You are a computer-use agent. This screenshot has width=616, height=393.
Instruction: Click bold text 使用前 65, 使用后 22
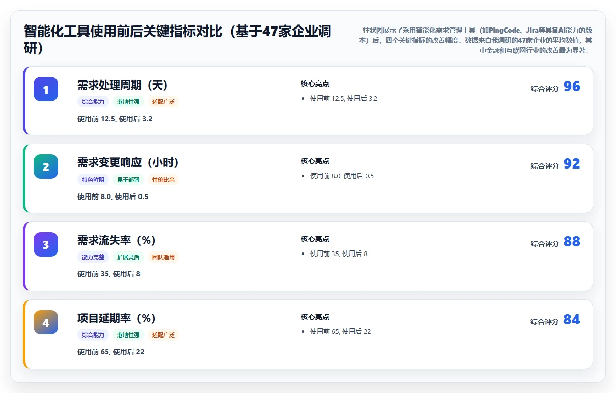click(x=111, y=352)
